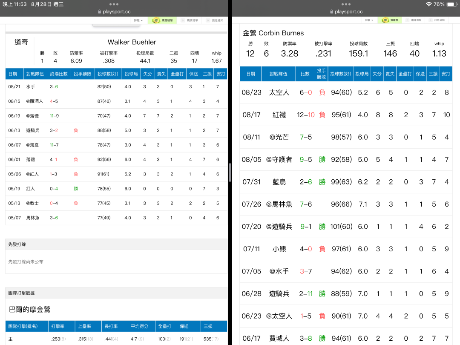The image size is (460, 345).
Task: Click Buehler's ERA value 6.09
Action: pyautogui.click(x=76, y=61)
